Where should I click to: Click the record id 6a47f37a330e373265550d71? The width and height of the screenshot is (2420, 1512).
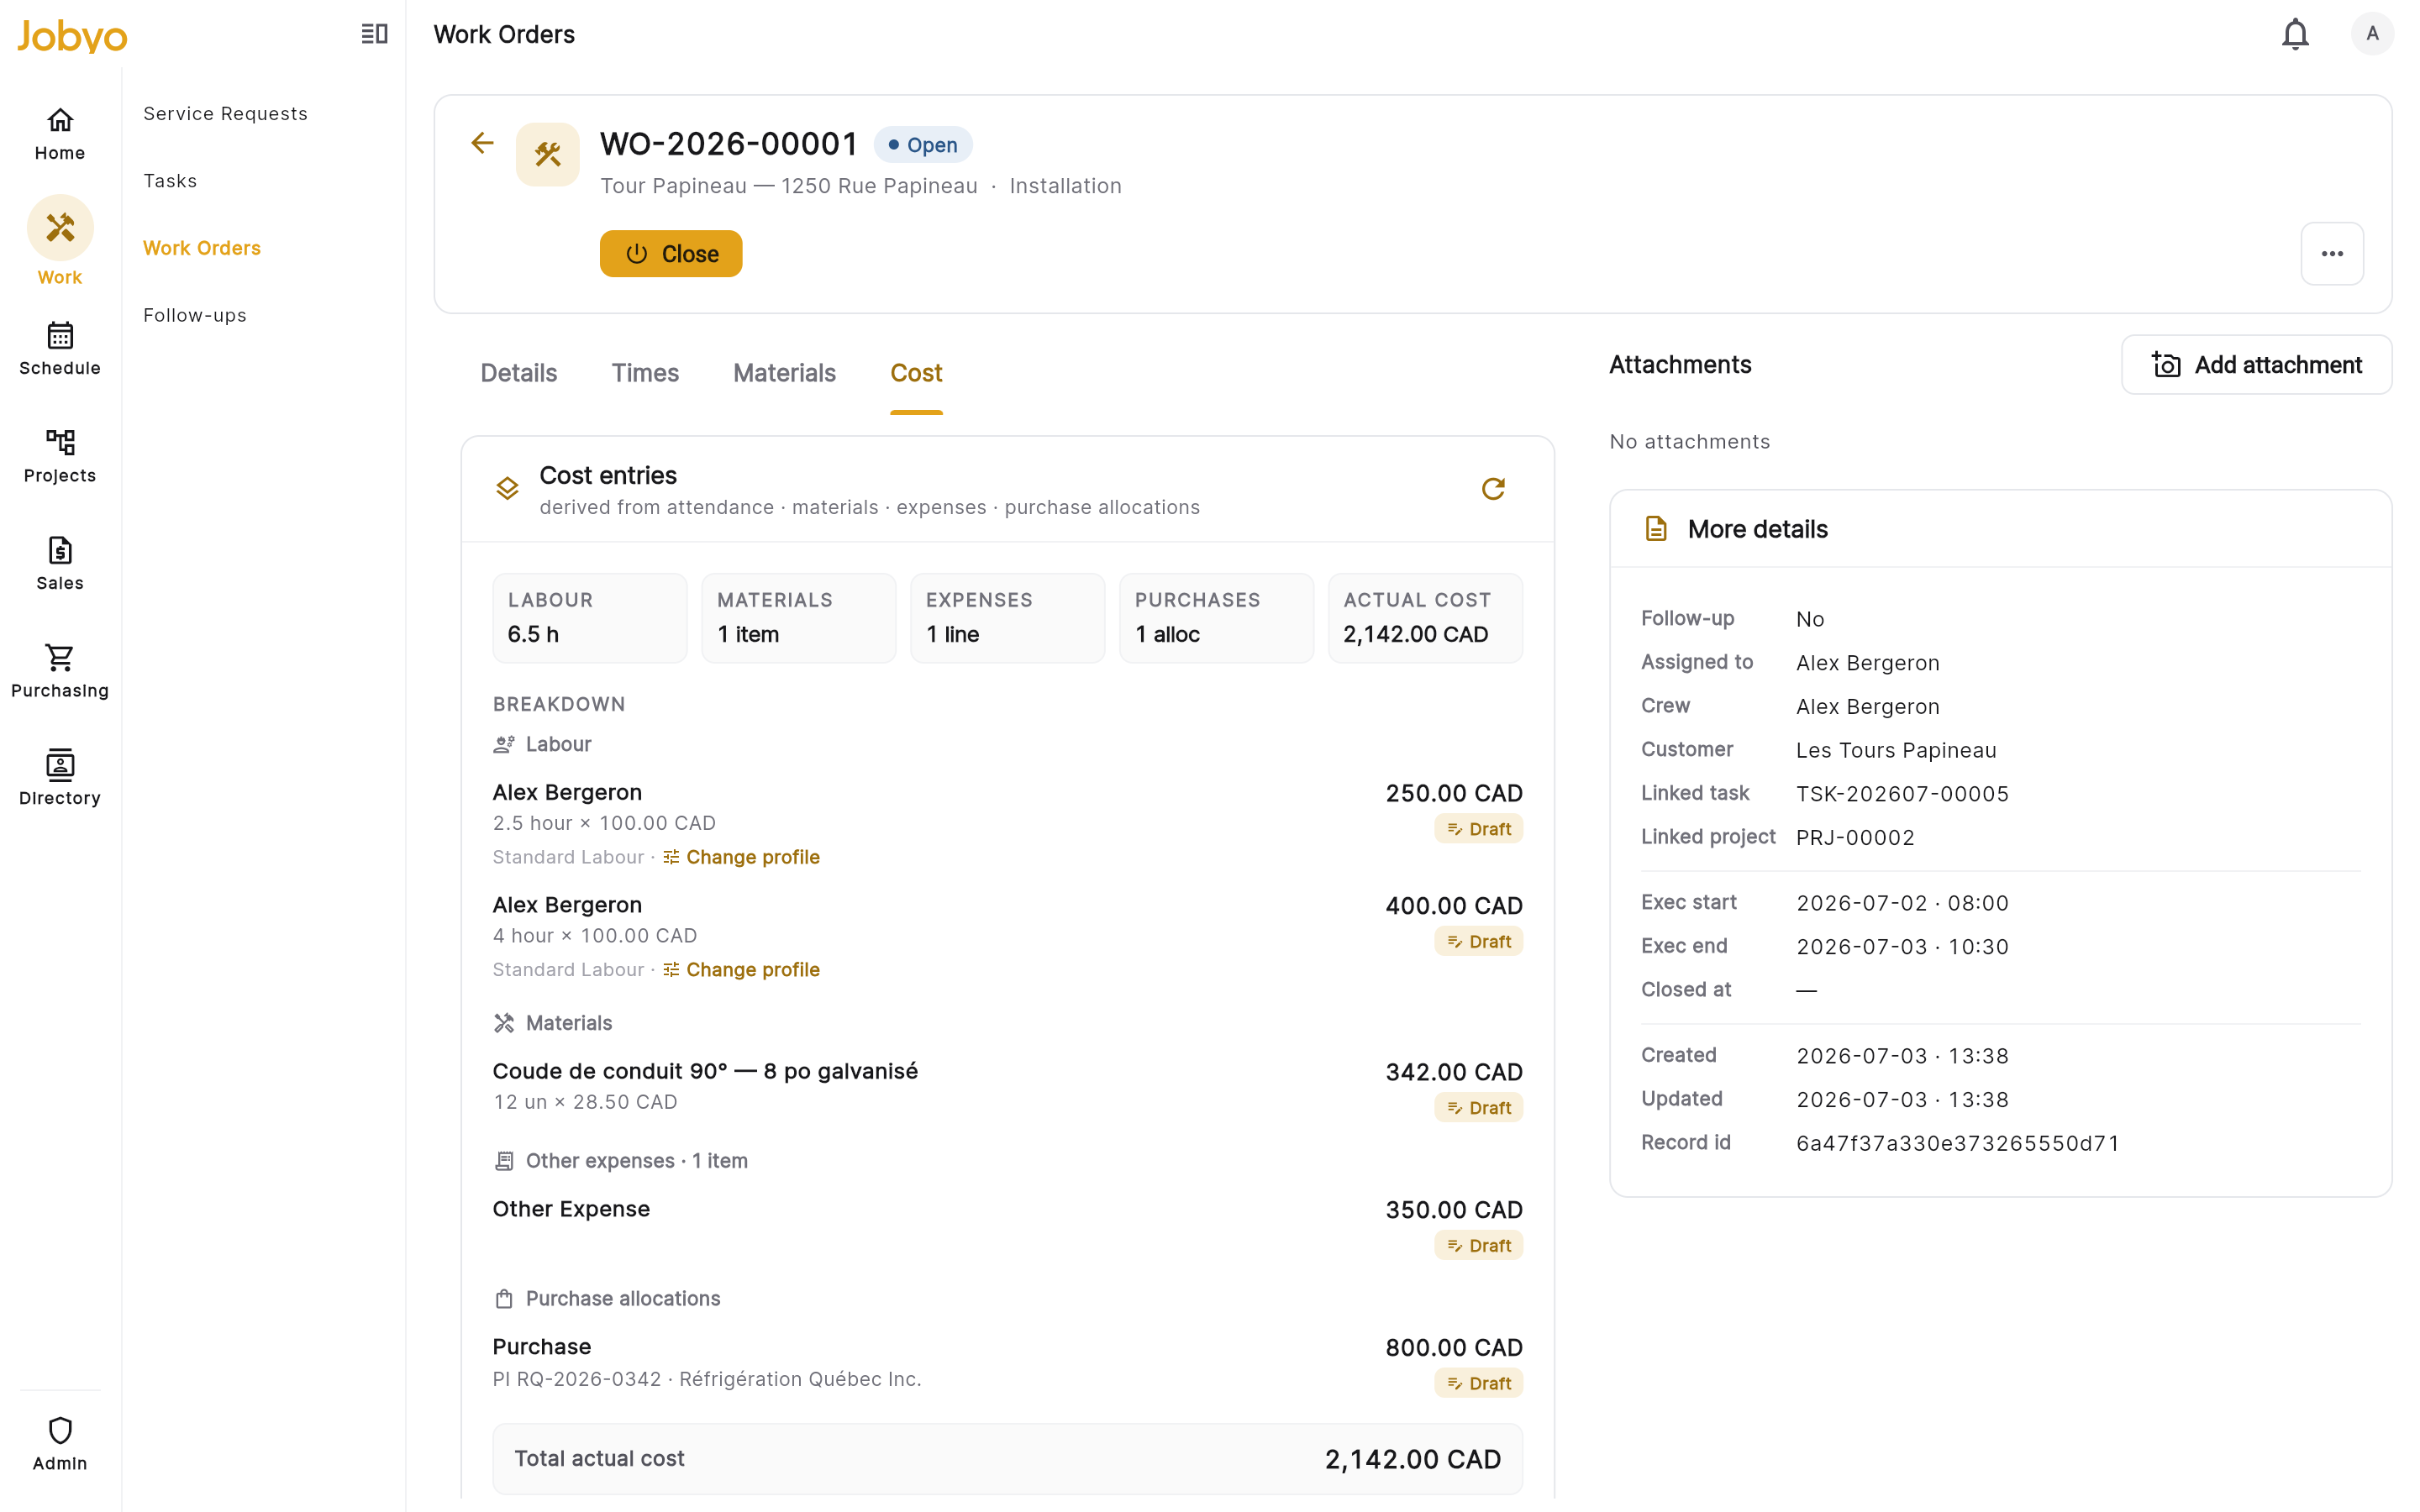pos(1958,1143)
